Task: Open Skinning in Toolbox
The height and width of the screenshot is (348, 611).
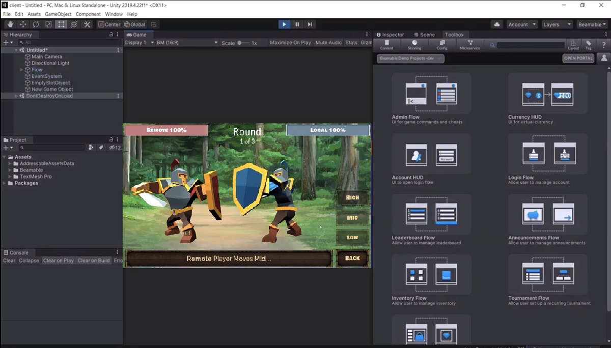Action: tap(414, 45)
